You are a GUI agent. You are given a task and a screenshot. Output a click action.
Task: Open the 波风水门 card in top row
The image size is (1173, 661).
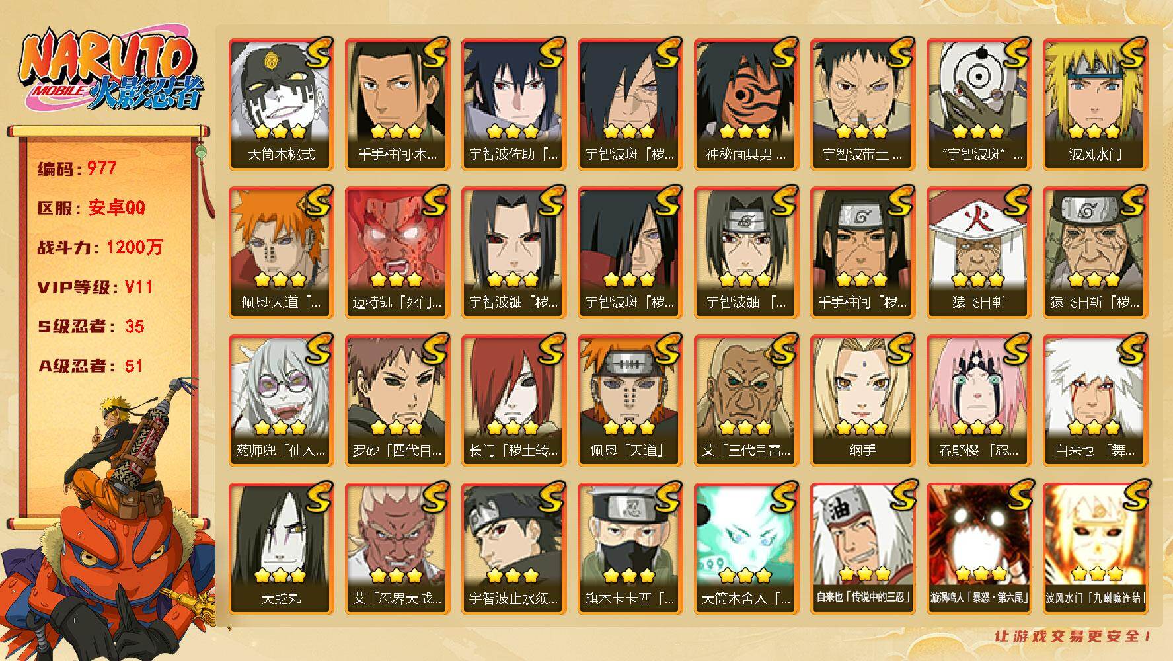point(1095,104)
